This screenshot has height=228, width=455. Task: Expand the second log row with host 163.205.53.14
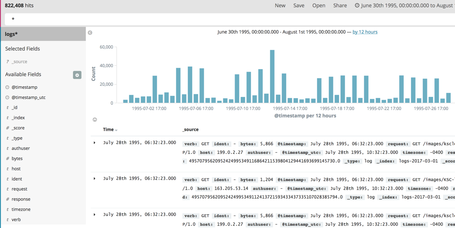pyautogui.click(x=95, y=178)
